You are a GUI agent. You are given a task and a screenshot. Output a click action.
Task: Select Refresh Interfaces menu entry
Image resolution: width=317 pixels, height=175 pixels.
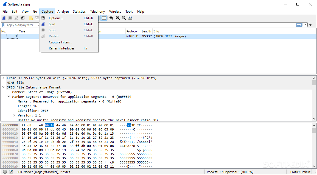[69, 48]
